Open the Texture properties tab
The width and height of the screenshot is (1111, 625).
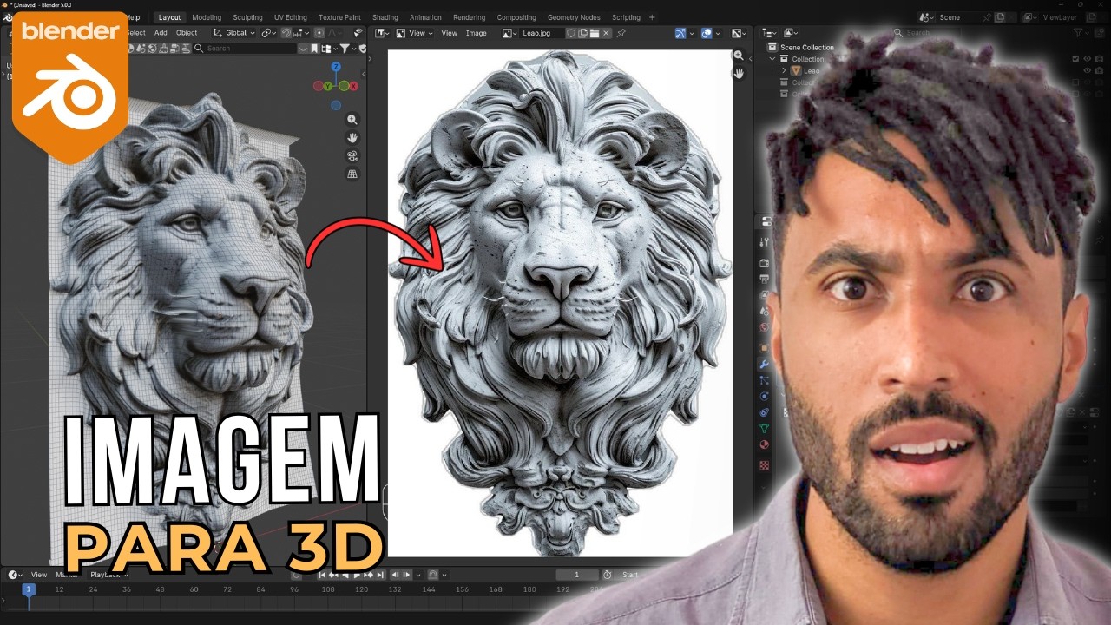point(764,466)
